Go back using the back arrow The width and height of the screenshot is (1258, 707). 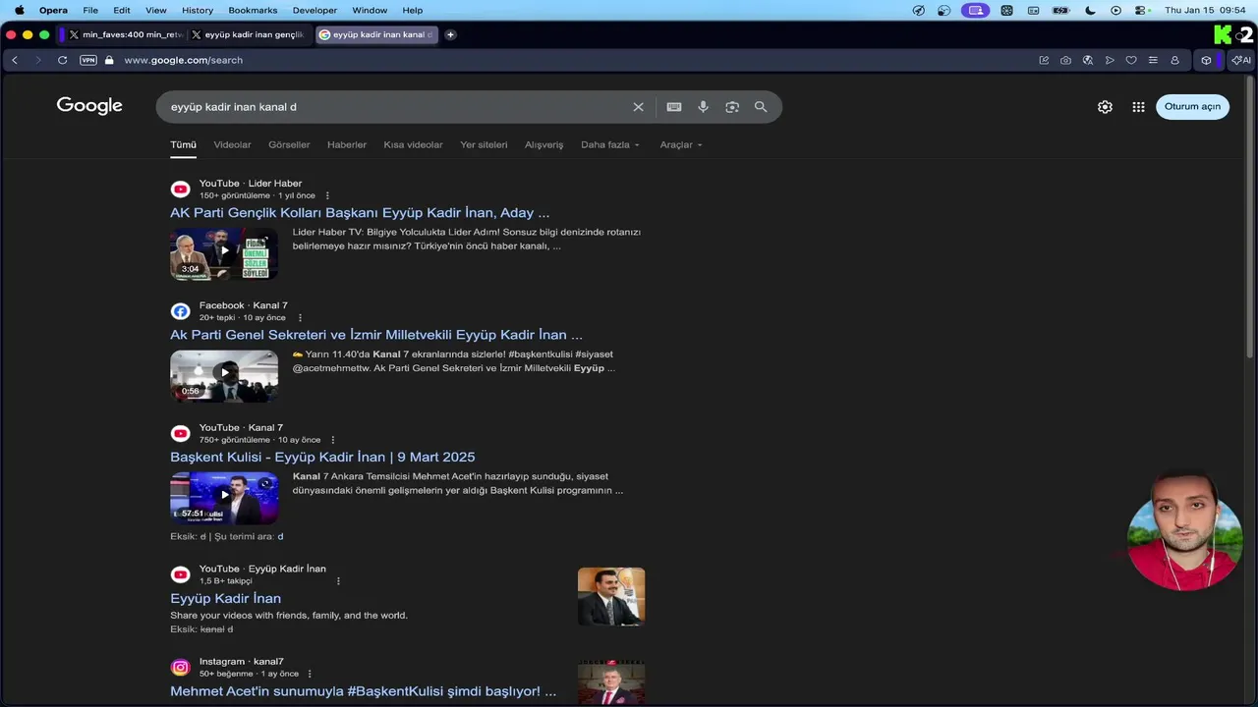(x=15, y=60)
